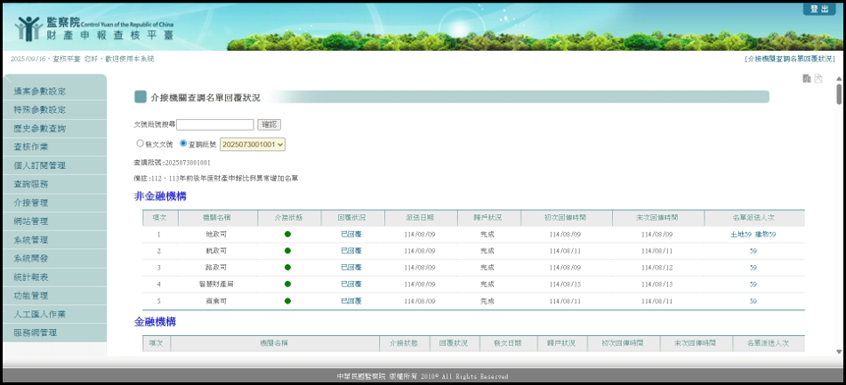Image resolution: width=846 pixels, height=385 pixels.
Task: Click the 文號批號搜尋 text input field
Action: click(x=214, y=124)
